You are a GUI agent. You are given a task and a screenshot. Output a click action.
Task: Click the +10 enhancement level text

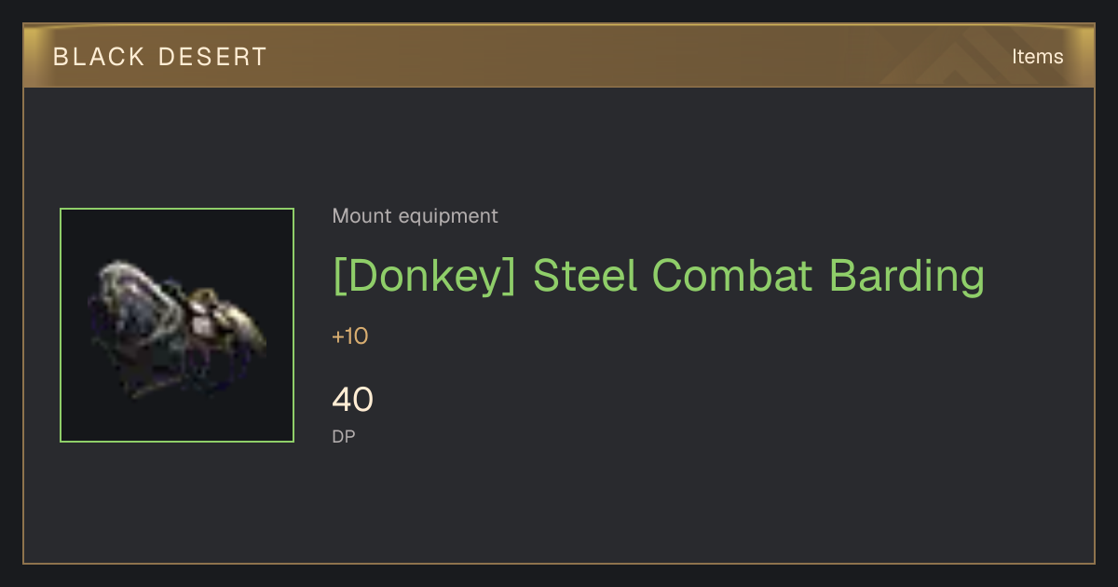[350, 336]
